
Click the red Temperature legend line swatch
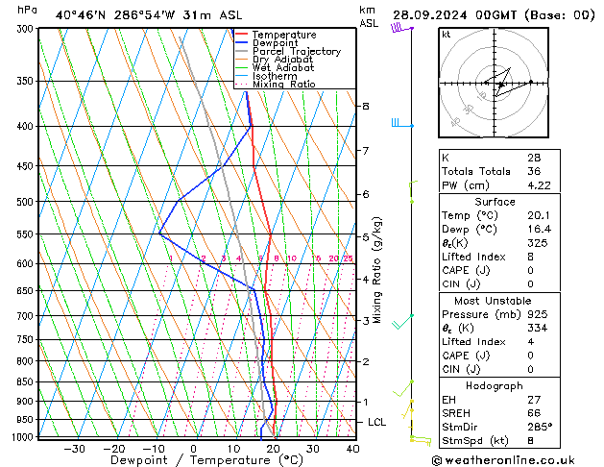click(x=242, y=35)
